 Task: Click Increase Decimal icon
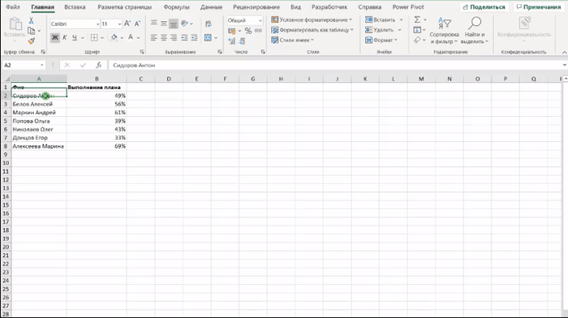point(232,41)
